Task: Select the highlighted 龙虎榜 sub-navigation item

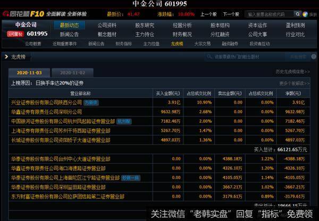Action: [177, 44]
